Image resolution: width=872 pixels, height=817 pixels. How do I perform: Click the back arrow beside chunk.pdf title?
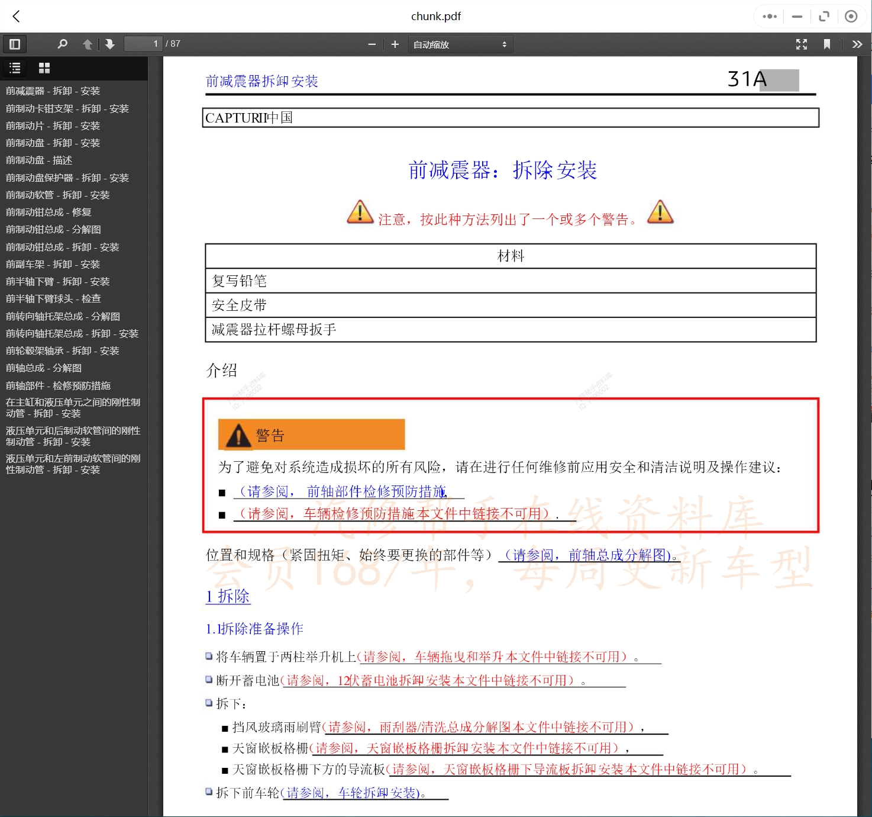16,17
